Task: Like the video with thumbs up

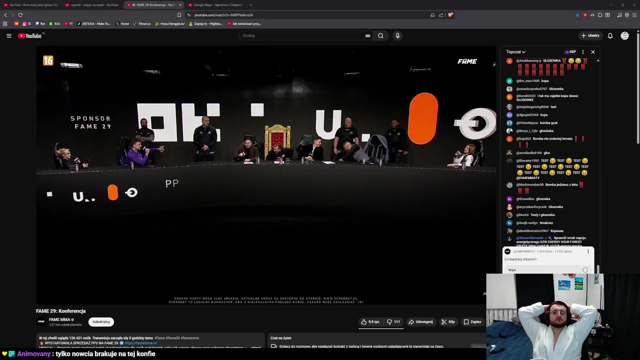Action: click(370, 322)
